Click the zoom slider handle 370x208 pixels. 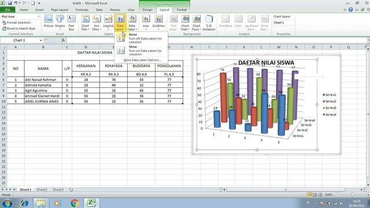[x=353, y=195]
